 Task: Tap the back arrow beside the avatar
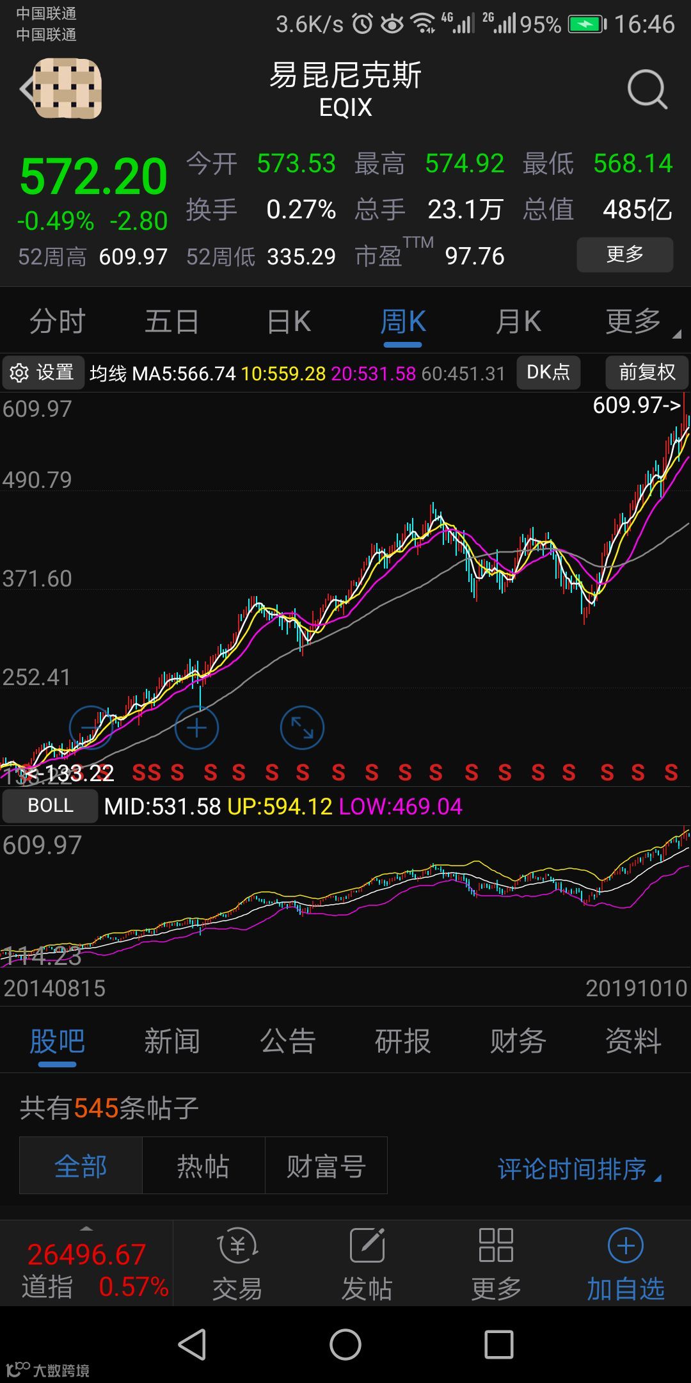(x=26, y=90)
